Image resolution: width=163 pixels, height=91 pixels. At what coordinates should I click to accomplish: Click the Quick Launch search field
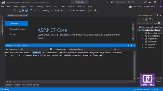pos(130,2)
